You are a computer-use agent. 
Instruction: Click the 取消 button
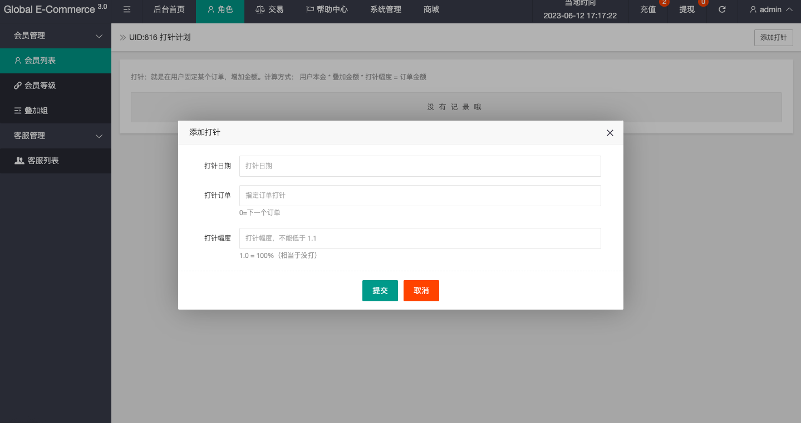421,291
